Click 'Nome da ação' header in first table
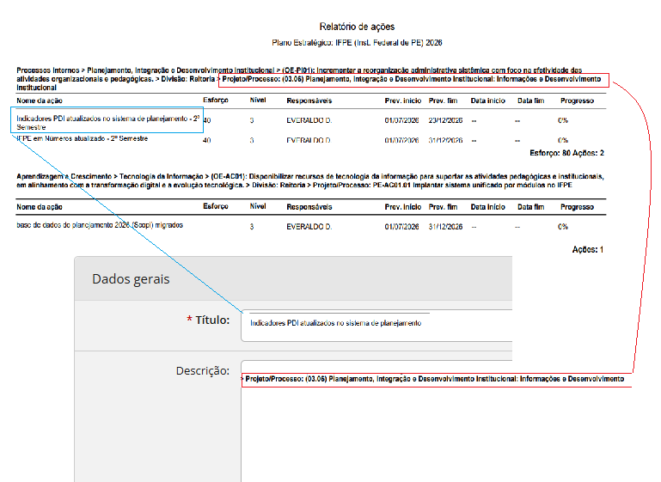This screenshot has height=482, width=661. [x=40, y=101]
